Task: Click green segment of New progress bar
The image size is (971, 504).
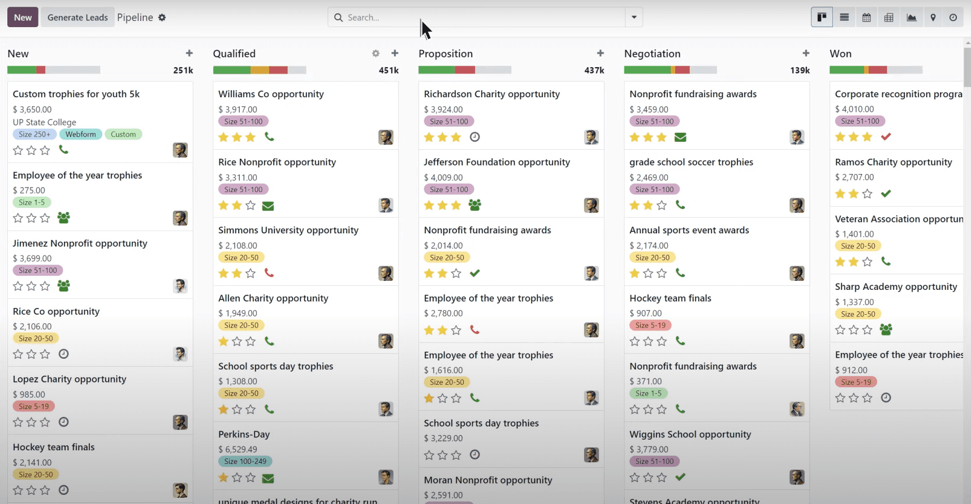Action: click(22, 70)
